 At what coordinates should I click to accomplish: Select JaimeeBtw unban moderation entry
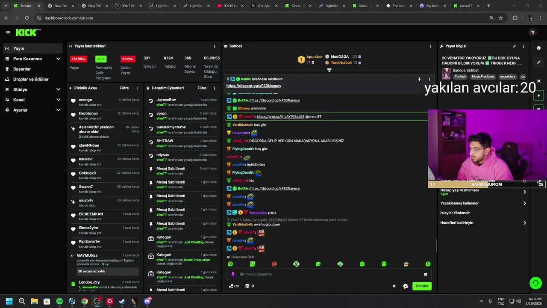(x=182, y=102)
